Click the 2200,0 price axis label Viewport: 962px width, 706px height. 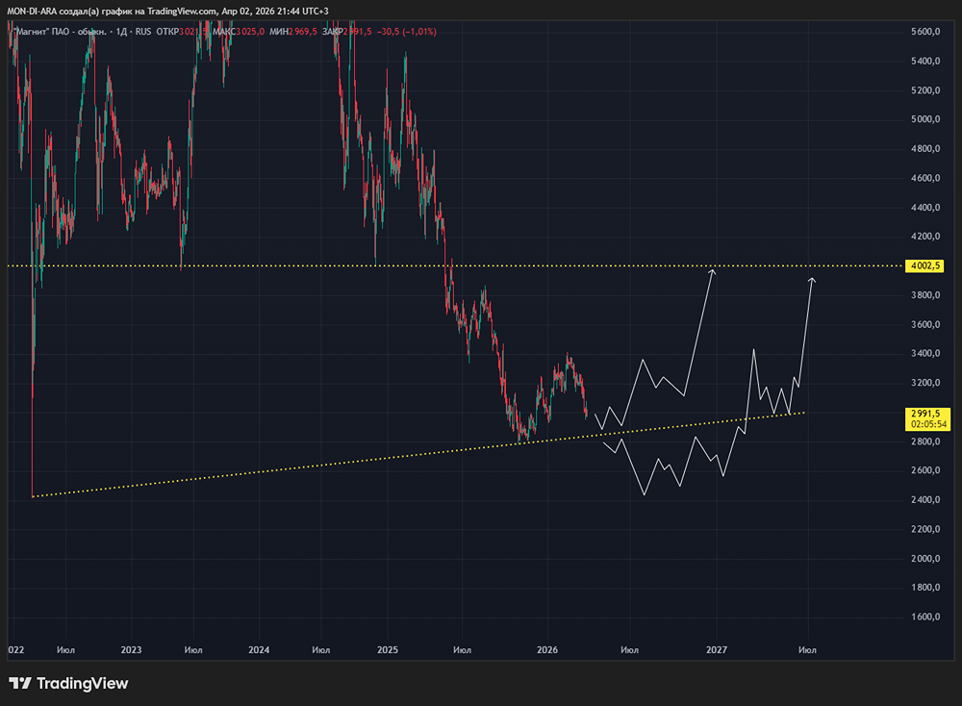pos(925,529)
